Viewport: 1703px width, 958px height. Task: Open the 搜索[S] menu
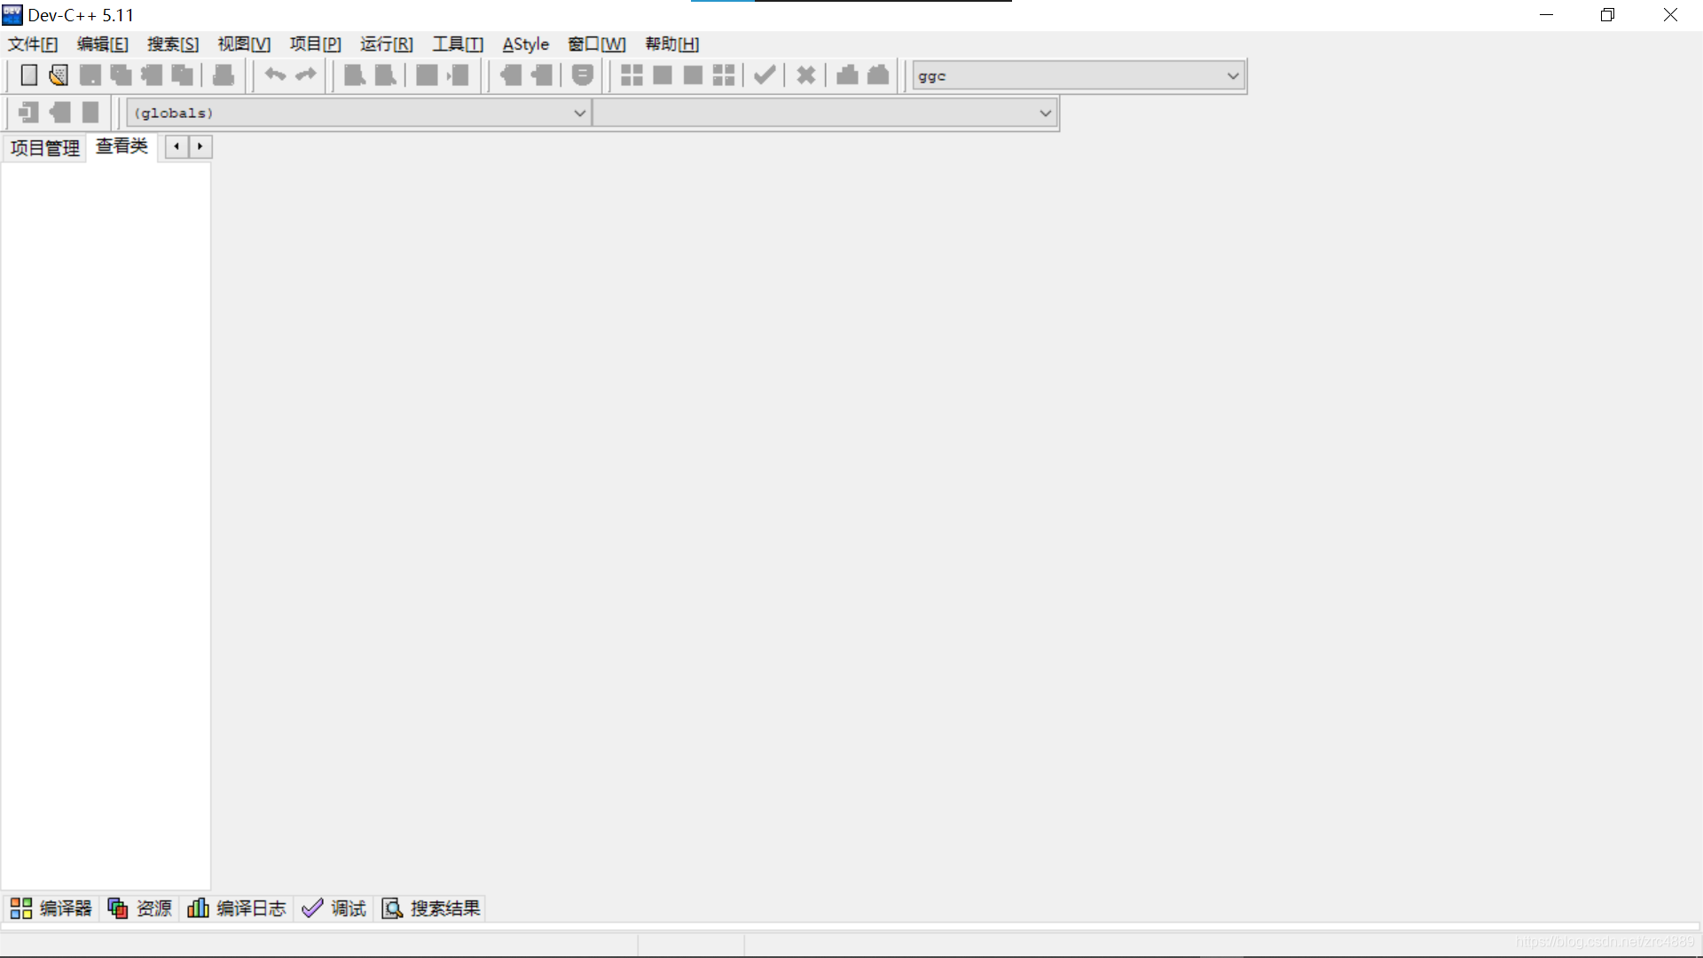(x=173, y=44)
